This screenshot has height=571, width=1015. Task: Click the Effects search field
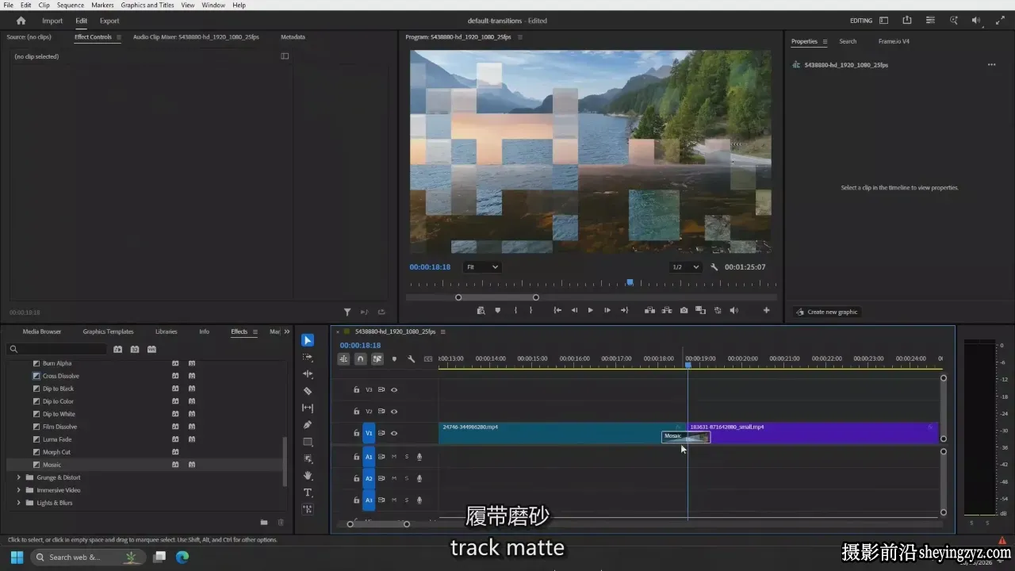click(57, 349)
